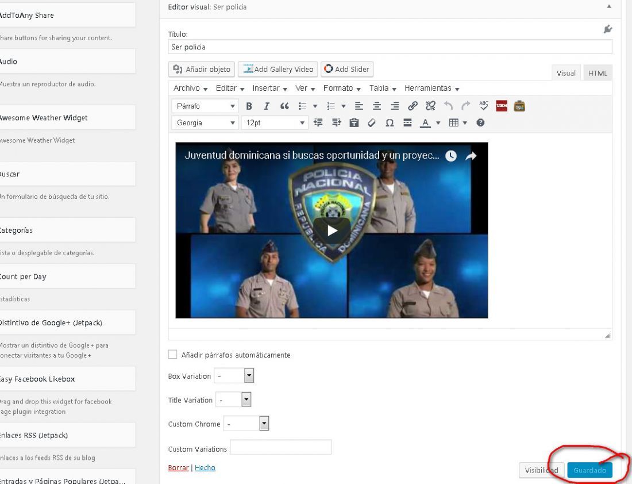Click the table grid icon
Screen dimensions: 632x484
tap(454, 122)
